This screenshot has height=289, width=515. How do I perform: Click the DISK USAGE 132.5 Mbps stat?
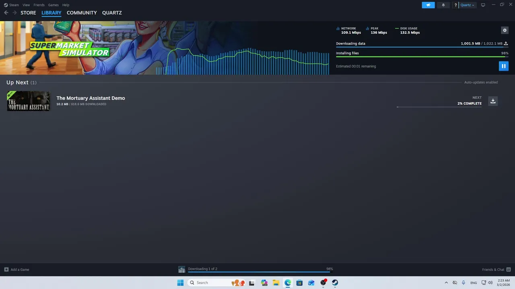[408, 31]
